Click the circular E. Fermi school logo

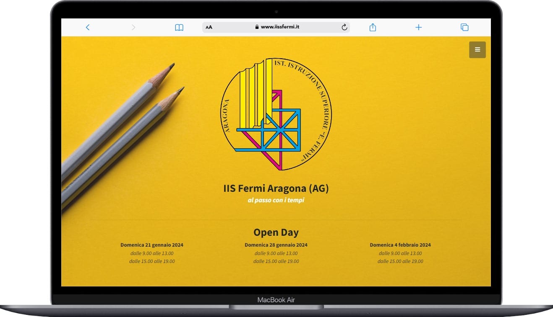[x=276, y=114]
